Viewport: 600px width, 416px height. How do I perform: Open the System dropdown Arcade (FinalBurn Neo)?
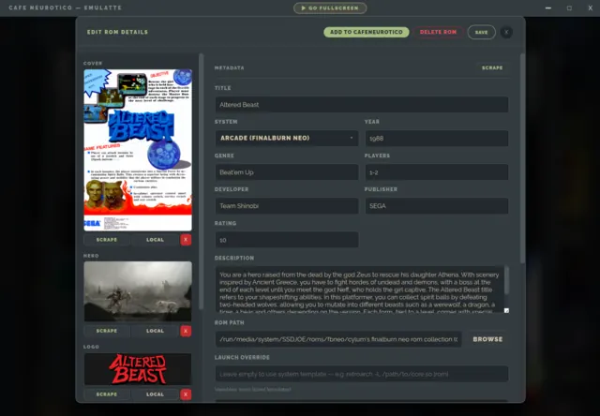(x=287, y=138)
